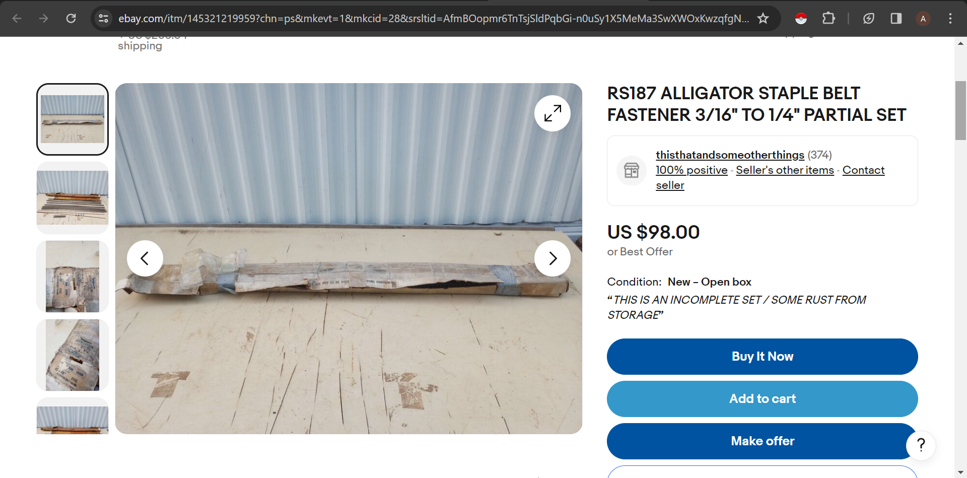Click the Buy It Now button
The image size is (967, 478).
coord(762,357)
